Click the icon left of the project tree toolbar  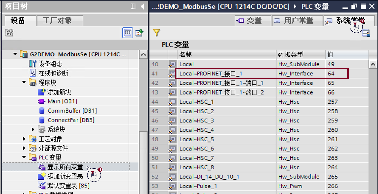tap(10, 33)
